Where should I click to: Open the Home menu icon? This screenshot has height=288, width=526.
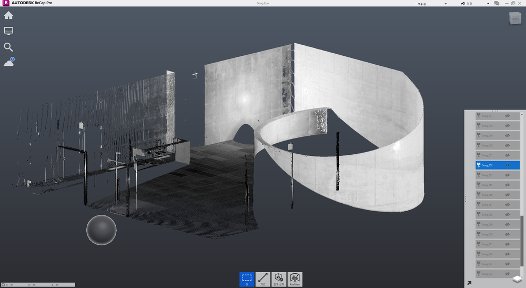click(8, 15)
